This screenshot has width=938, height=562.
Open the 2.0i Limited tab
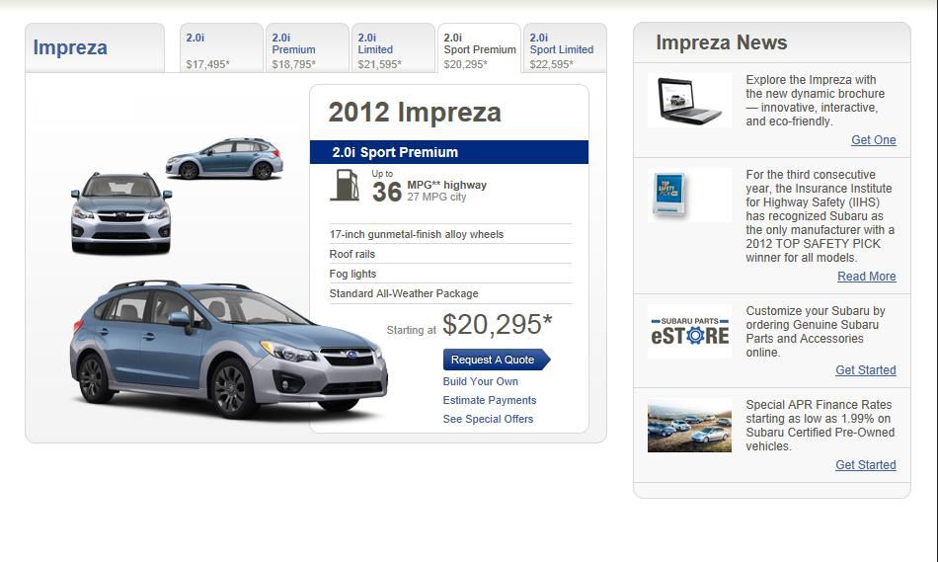[393, 47]
